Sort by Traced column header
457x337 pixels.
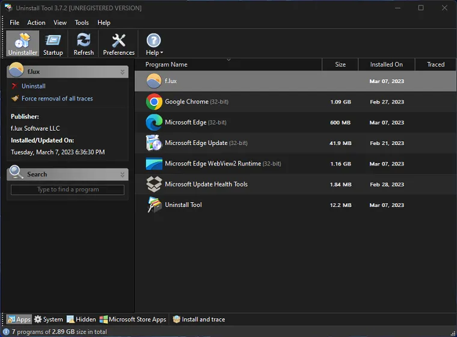click(x=436, y=64)
